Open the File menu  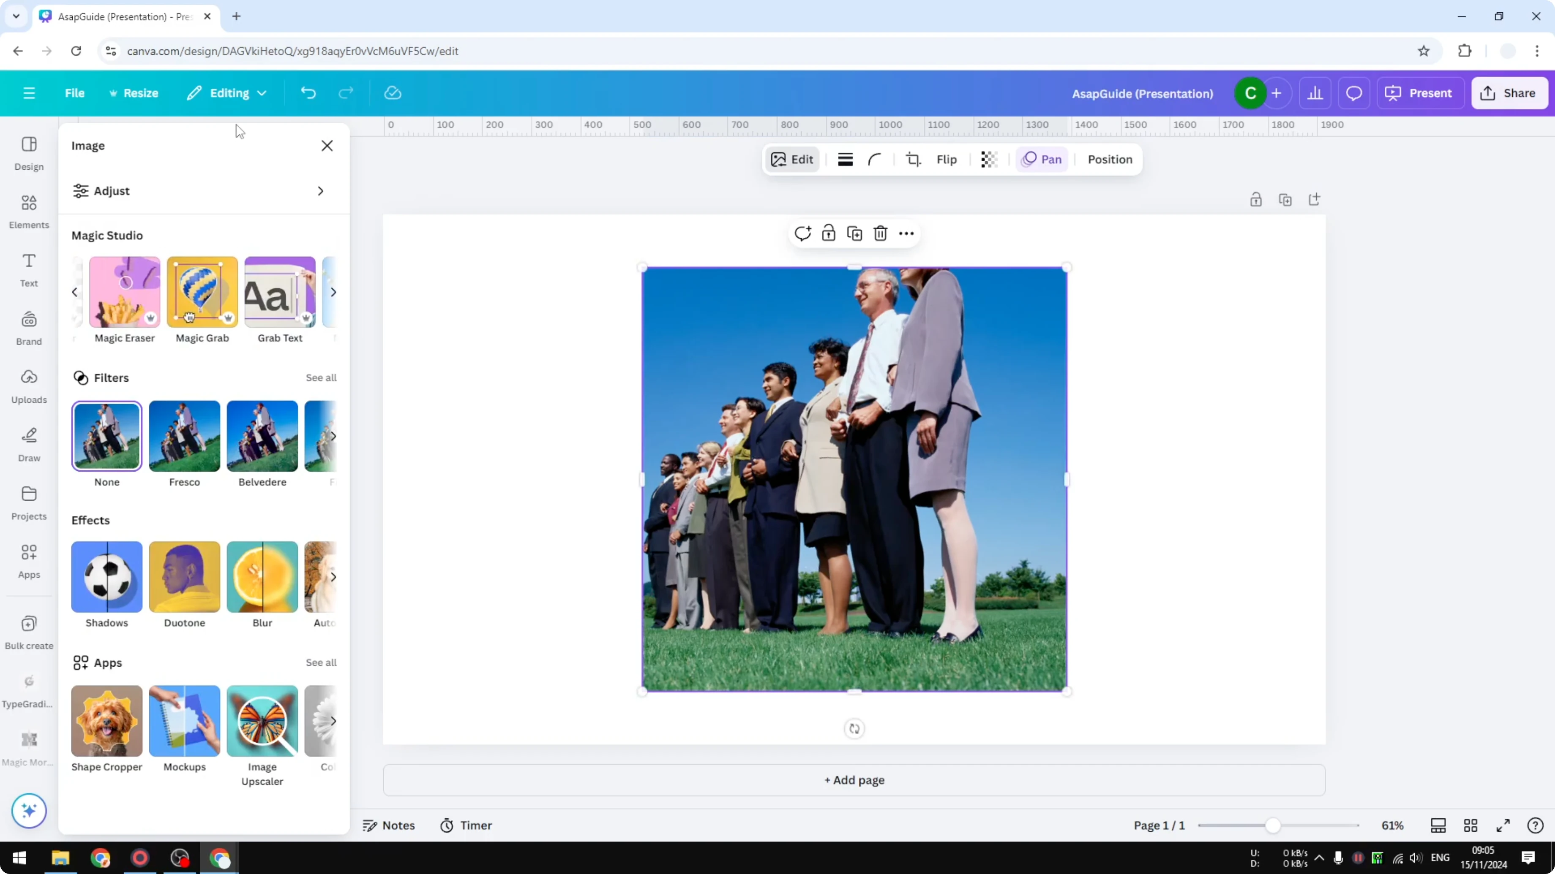[x=75, y=93]
